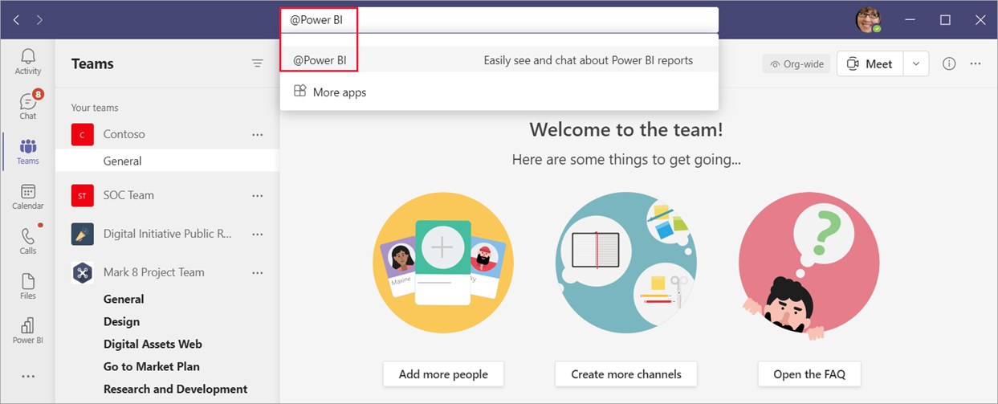Viewport: 998px width, 404px height.
Task: Open SOC Team more options
Action: 258,195
